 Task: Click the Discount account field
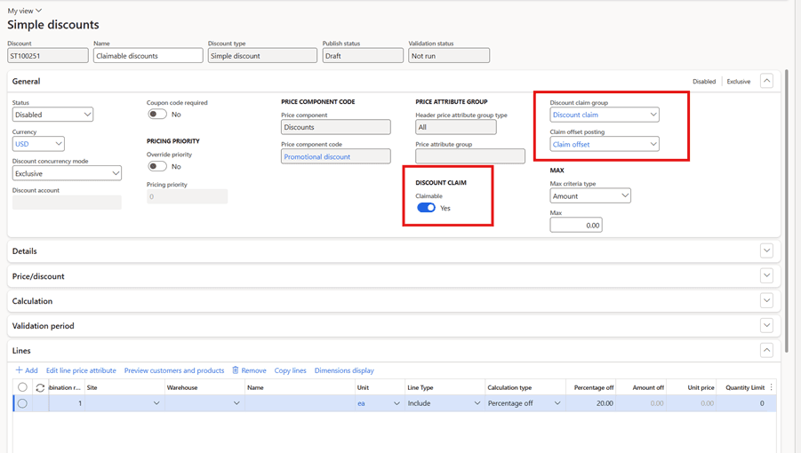67,203
